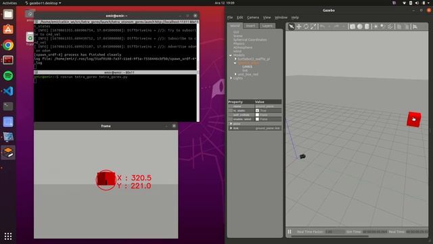Click the Copy icon in Gazebo toolbar

point(399,26)
